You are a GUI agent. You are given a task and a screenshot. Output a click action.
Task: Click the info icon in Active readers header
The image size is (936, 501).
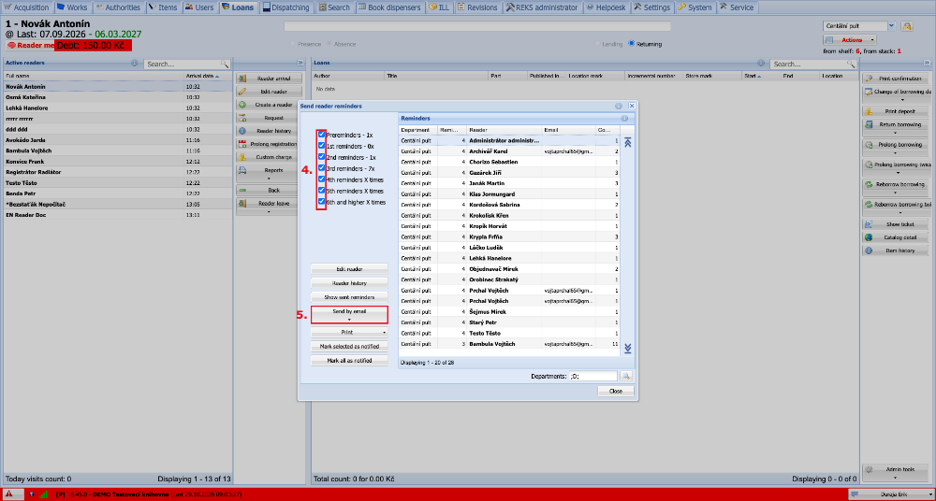(134, 64)
